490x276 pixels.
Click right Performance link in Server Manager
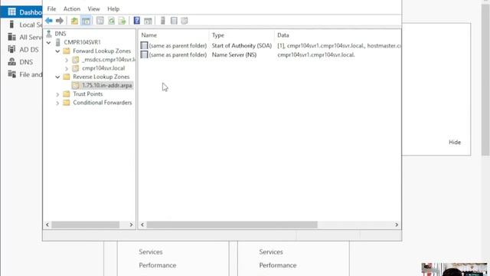(x=278, y=265)
